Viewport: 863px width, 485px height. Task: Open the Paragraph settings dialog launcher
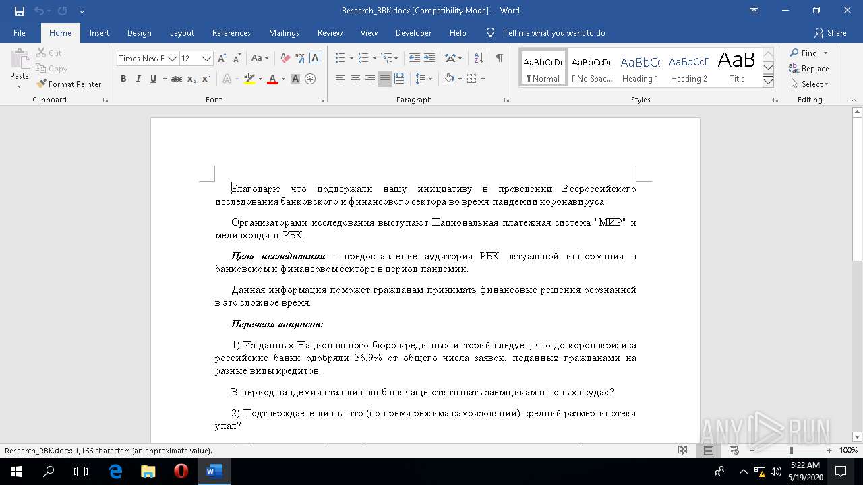[506, 100]
